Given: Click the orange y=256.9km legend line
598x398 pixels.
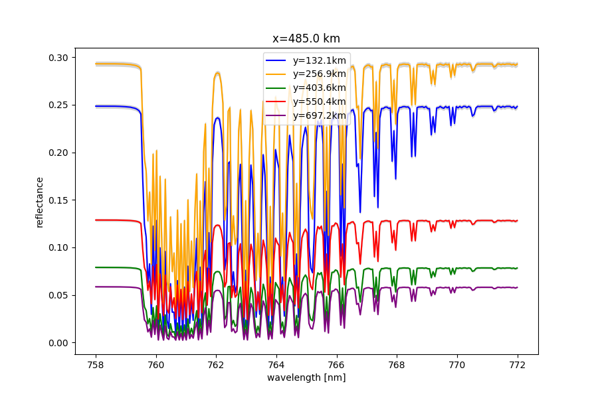Looking at the screenshot, I should coord(276,74).
